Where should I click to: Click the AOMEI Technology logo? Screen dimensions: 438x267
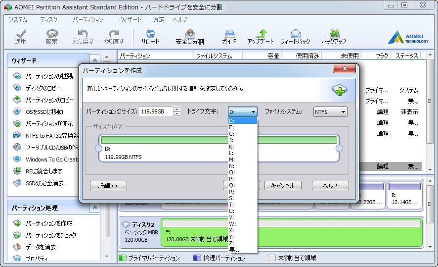tap(408, 37)
